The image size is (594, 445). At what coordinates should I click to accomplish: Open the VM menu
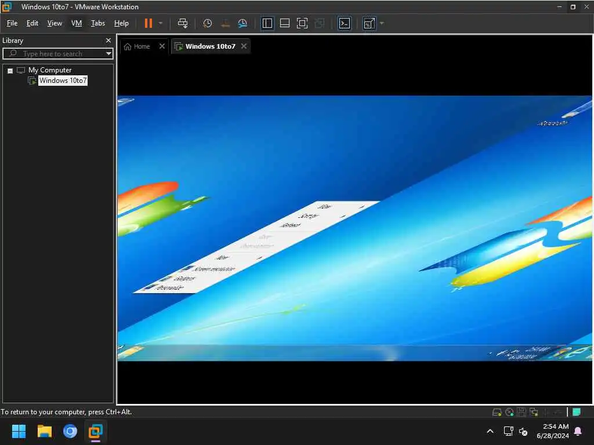[x=77, y=23]
